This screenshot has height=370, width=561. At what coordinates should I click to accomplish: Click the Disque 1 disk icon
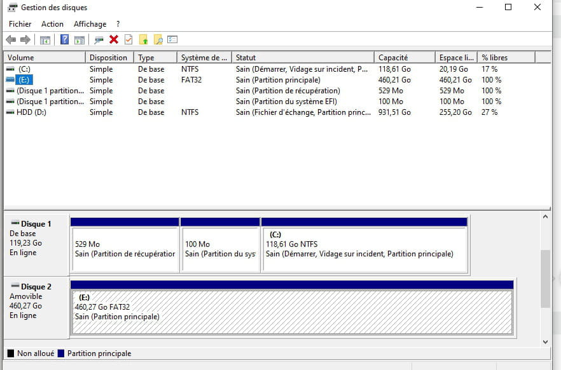click(15, 223)
